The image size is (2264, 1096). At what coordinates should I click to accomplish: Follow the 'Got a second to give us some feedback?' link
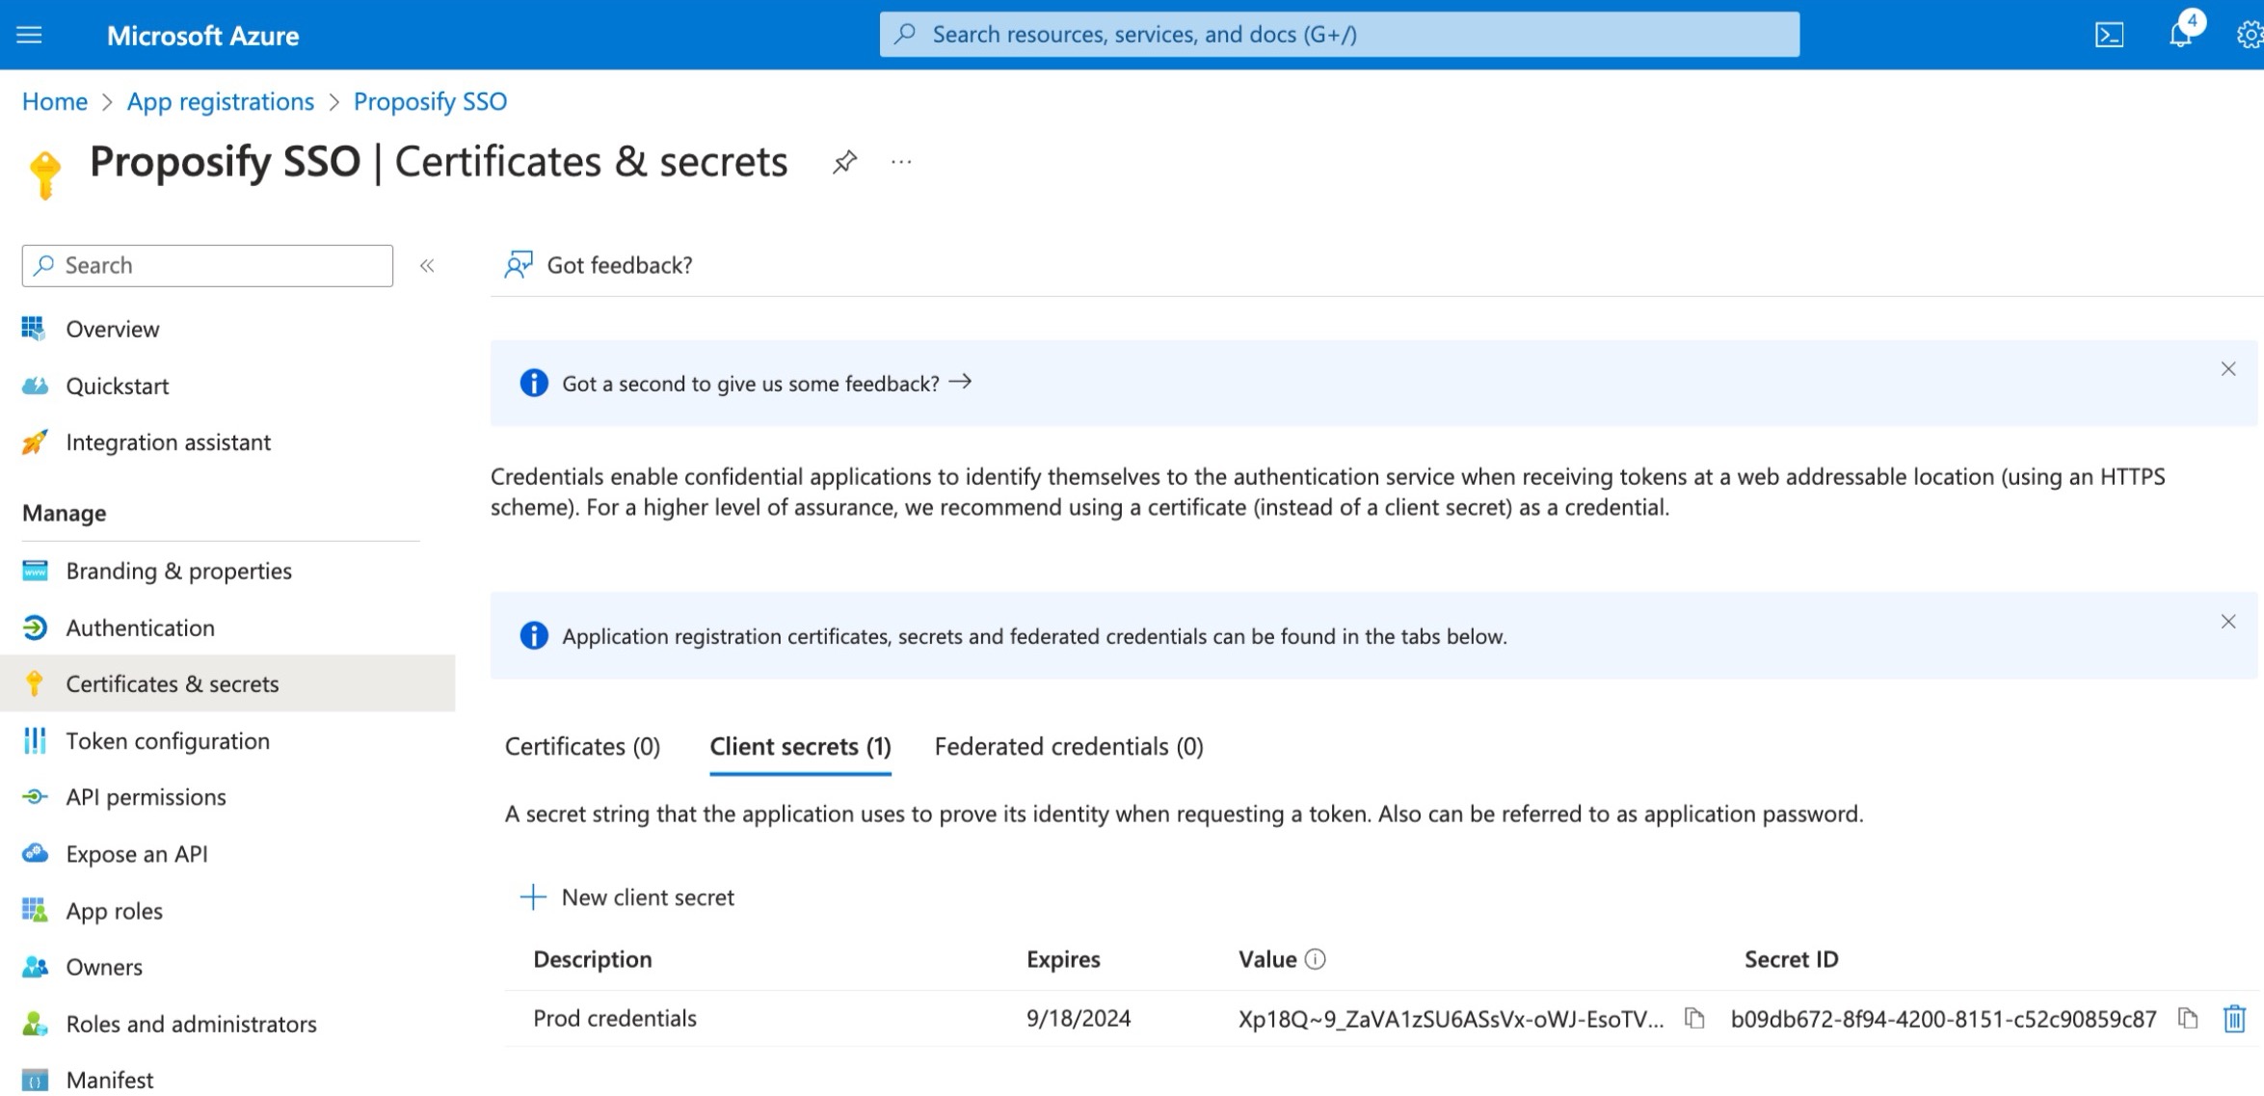[x=767, y=384]
